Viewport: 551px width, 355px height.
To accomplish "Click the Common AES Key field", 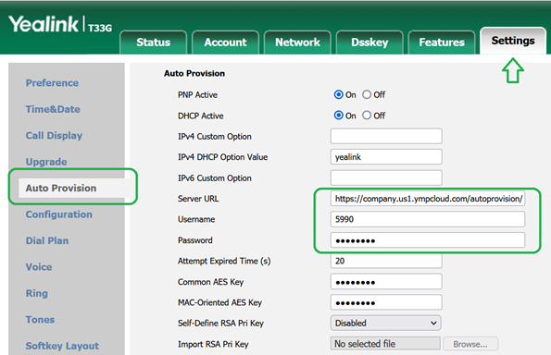I will point(386,282).
